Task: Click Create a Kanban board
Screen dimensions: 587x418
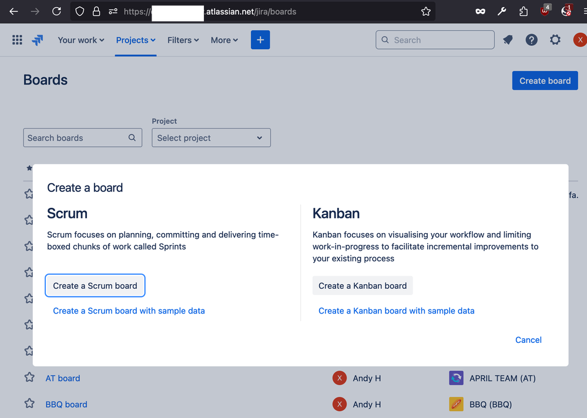Action: click(363, 286)
